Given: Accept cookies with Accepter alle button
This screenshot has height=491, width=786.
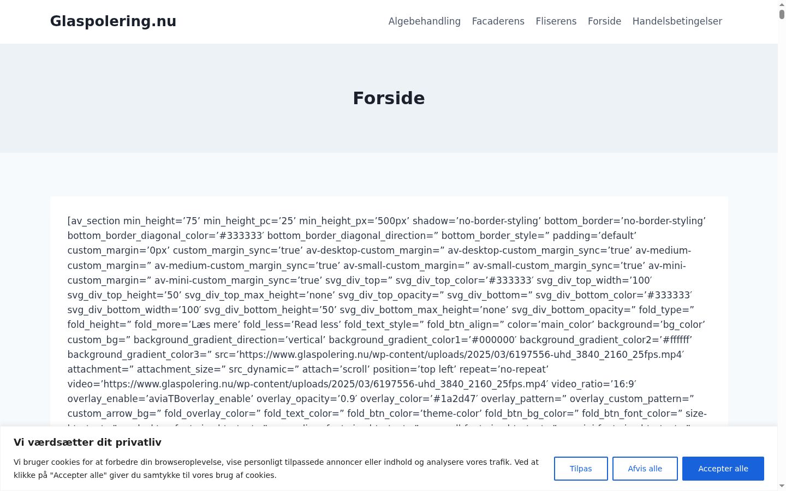Looking at the screenshot, I should pyautogui.click(x=723, y=469).
